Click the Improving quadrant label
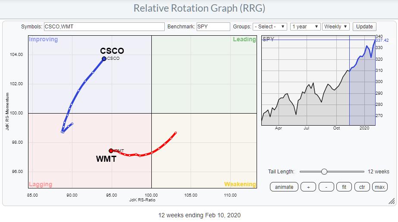 pos(44,39)
